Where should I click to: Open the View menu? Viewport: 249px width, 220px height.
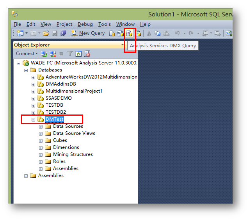pos(46,24)
